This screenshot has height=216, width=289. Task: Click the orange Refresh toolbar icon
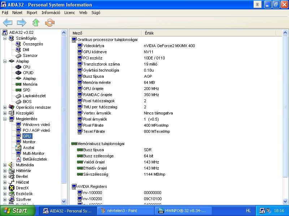tap(50, 23)
